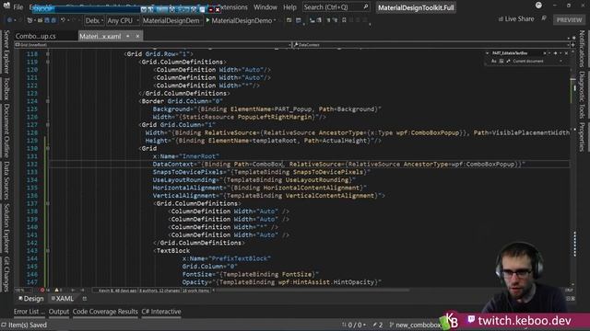The image size is (590, 331).
Task: Close the find box
Action: coord(566,53)
